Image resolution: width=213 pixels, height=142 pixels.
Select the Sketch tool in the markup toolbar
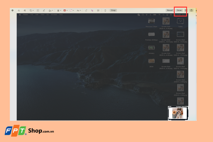click(x=19, y=10)
